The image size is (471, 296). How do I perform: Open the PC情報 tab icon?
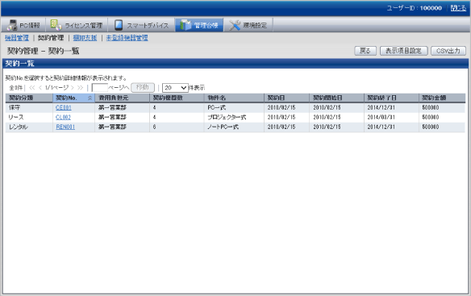(12, 25)
